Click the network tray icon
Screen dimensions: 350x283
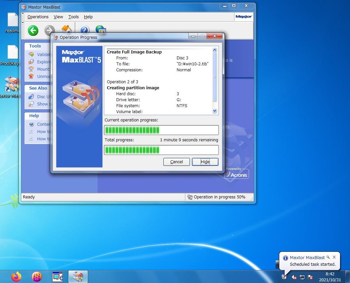pos(302,277)
